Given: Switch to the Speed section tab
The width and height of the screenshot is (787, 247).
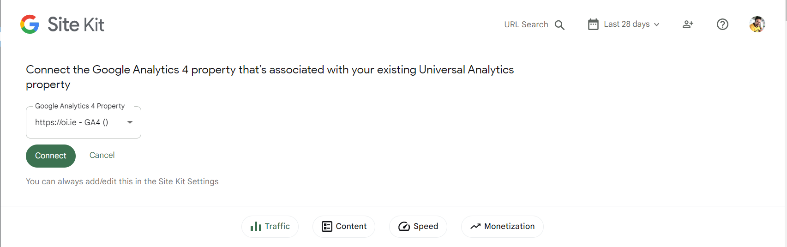Looking at the screenshot, I should click(x=425, y=226).
